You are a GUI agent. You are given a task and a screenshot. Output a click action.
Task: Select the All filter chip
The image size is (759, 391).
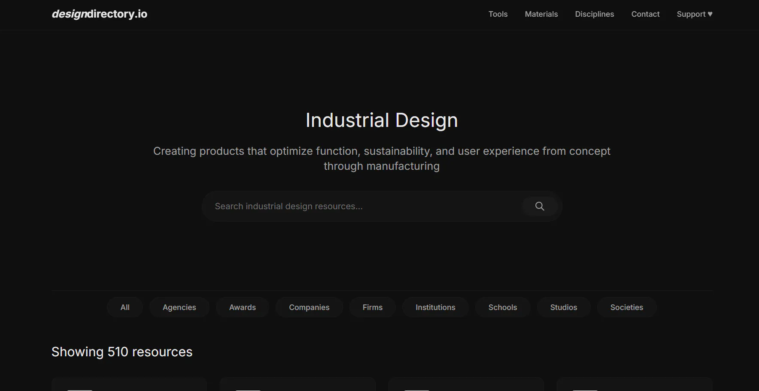(125, 307)
